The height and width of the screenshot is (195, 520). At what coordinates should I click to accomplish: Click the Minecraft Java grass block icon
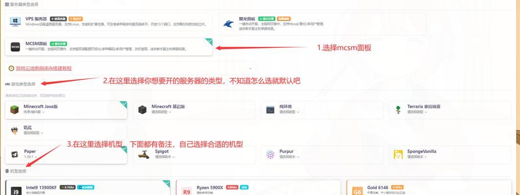point(15,110)
